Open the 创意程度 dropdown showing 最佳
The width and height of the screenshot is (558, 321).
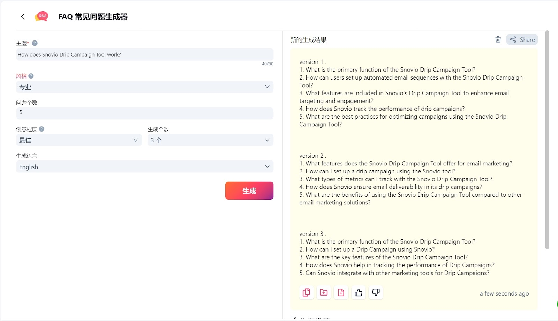[79, 140]
